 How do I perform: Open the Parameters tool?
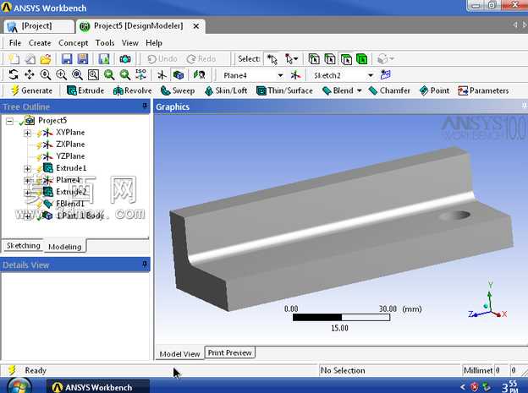(483, 90)
